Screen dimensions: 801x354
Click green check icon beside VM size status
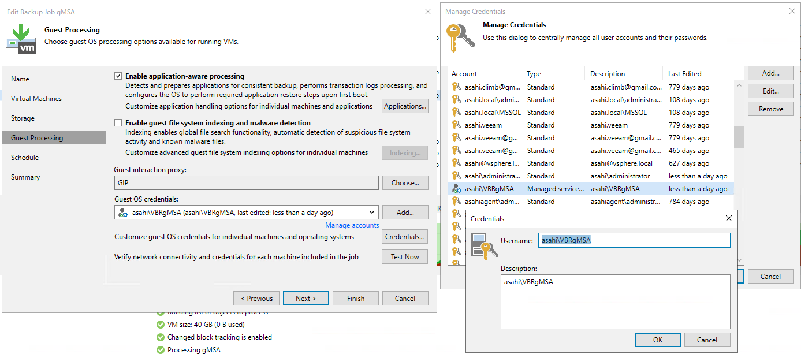tap(160, 325)
